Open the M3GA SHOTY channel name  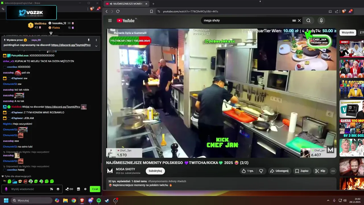point(125,169)
